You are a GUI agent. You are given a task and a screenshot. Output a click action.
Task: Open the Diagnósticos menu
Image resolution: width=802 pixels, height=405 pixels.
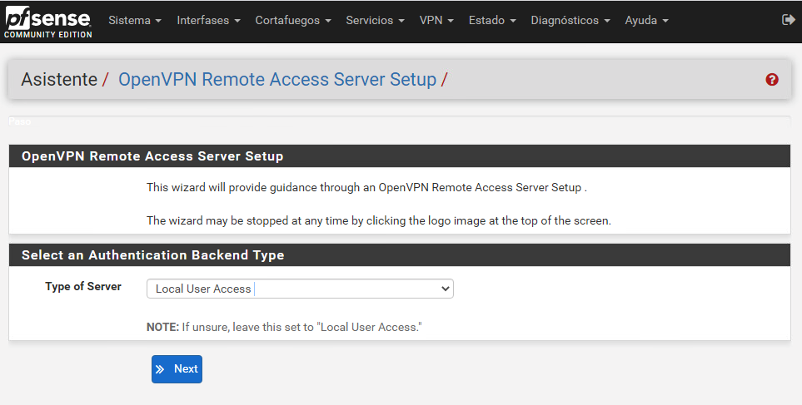[570, 20]
